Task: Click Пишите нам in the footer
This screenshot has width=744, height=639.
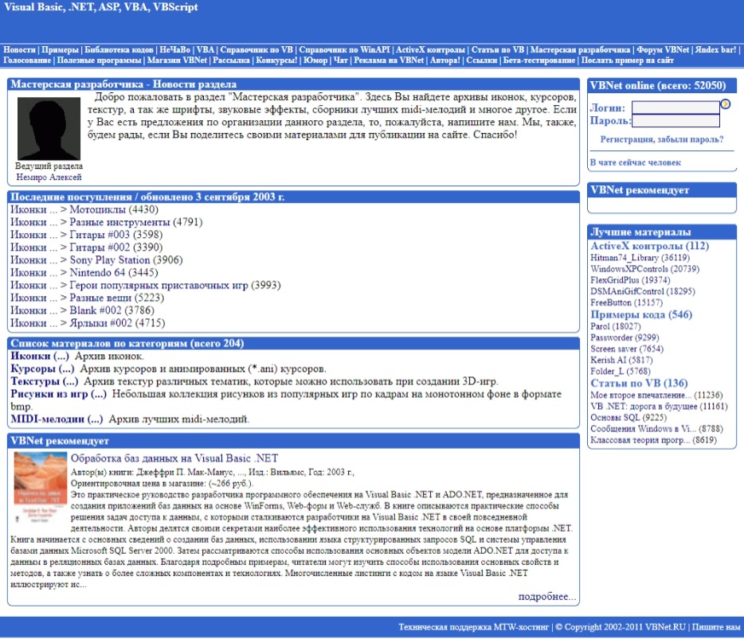Action: click(716, 627)
